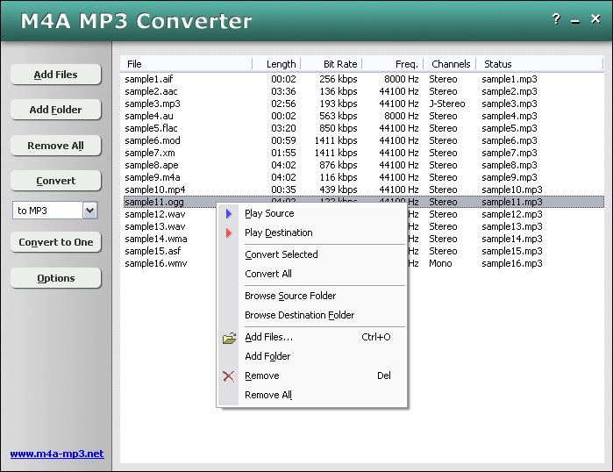This screenshot has width=613, height=472.
Task: Select Convert All in the context menu
Action: pyautogui.click(x=268, y=274)
